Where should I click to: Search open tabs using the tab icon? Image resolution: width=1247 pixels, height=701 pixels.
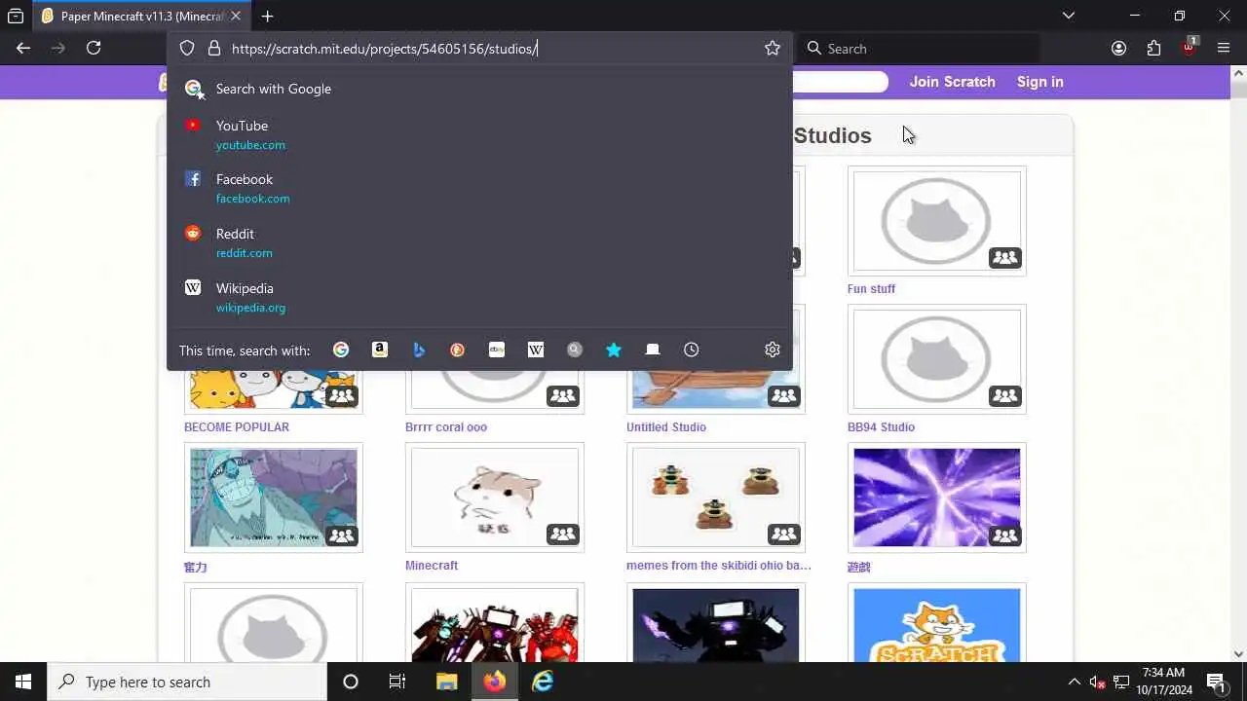click(x=653, y=350)
